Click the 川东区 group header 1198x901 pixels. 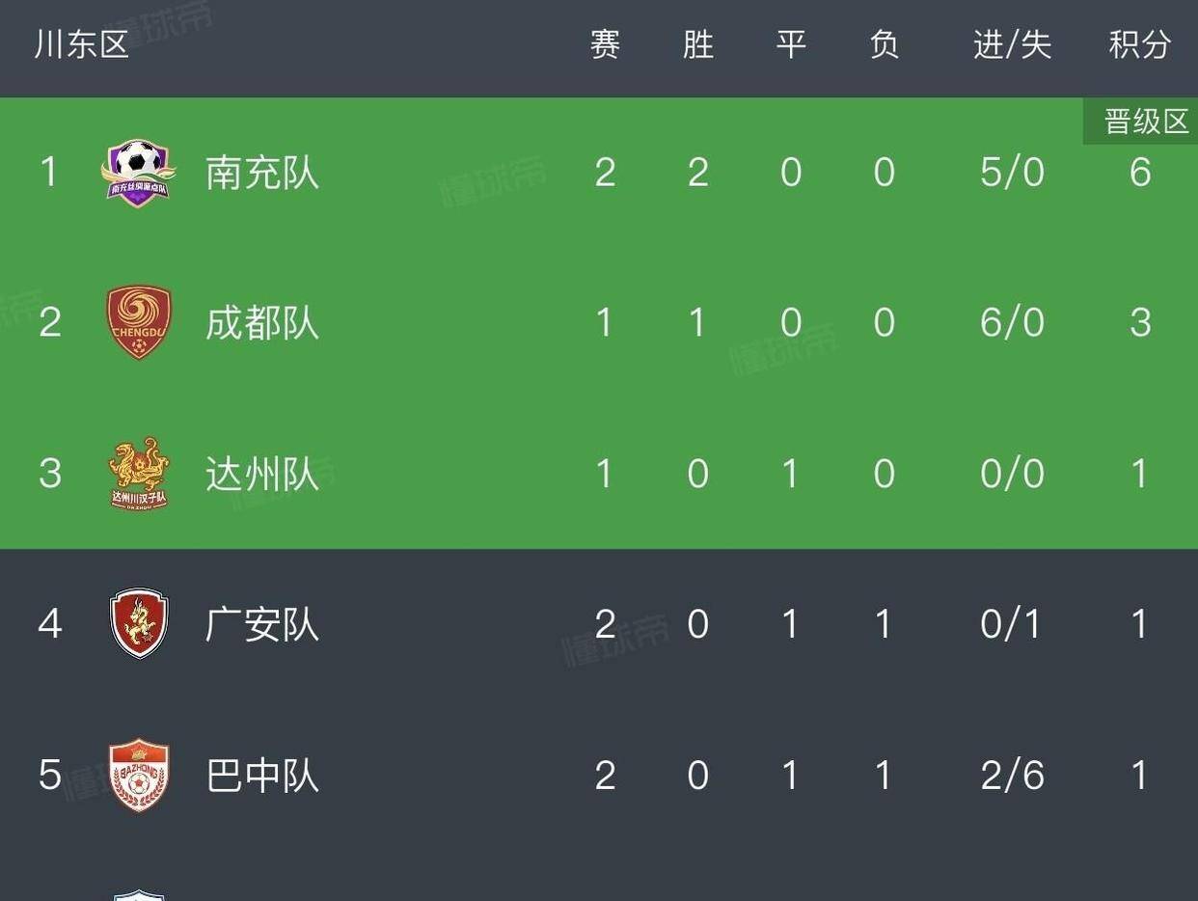[82, 44]
